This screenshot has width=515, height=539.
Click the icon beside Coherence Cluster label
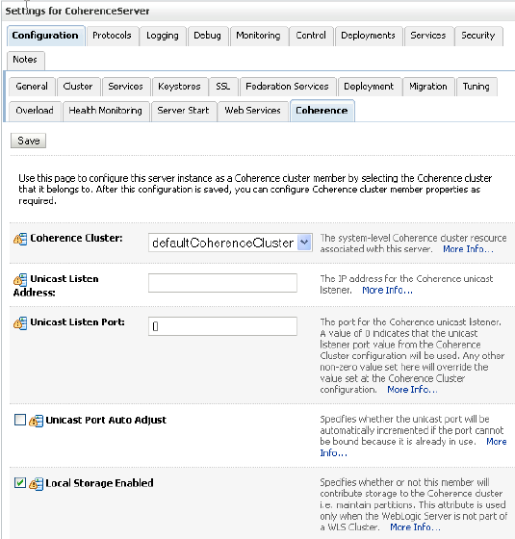20,239
